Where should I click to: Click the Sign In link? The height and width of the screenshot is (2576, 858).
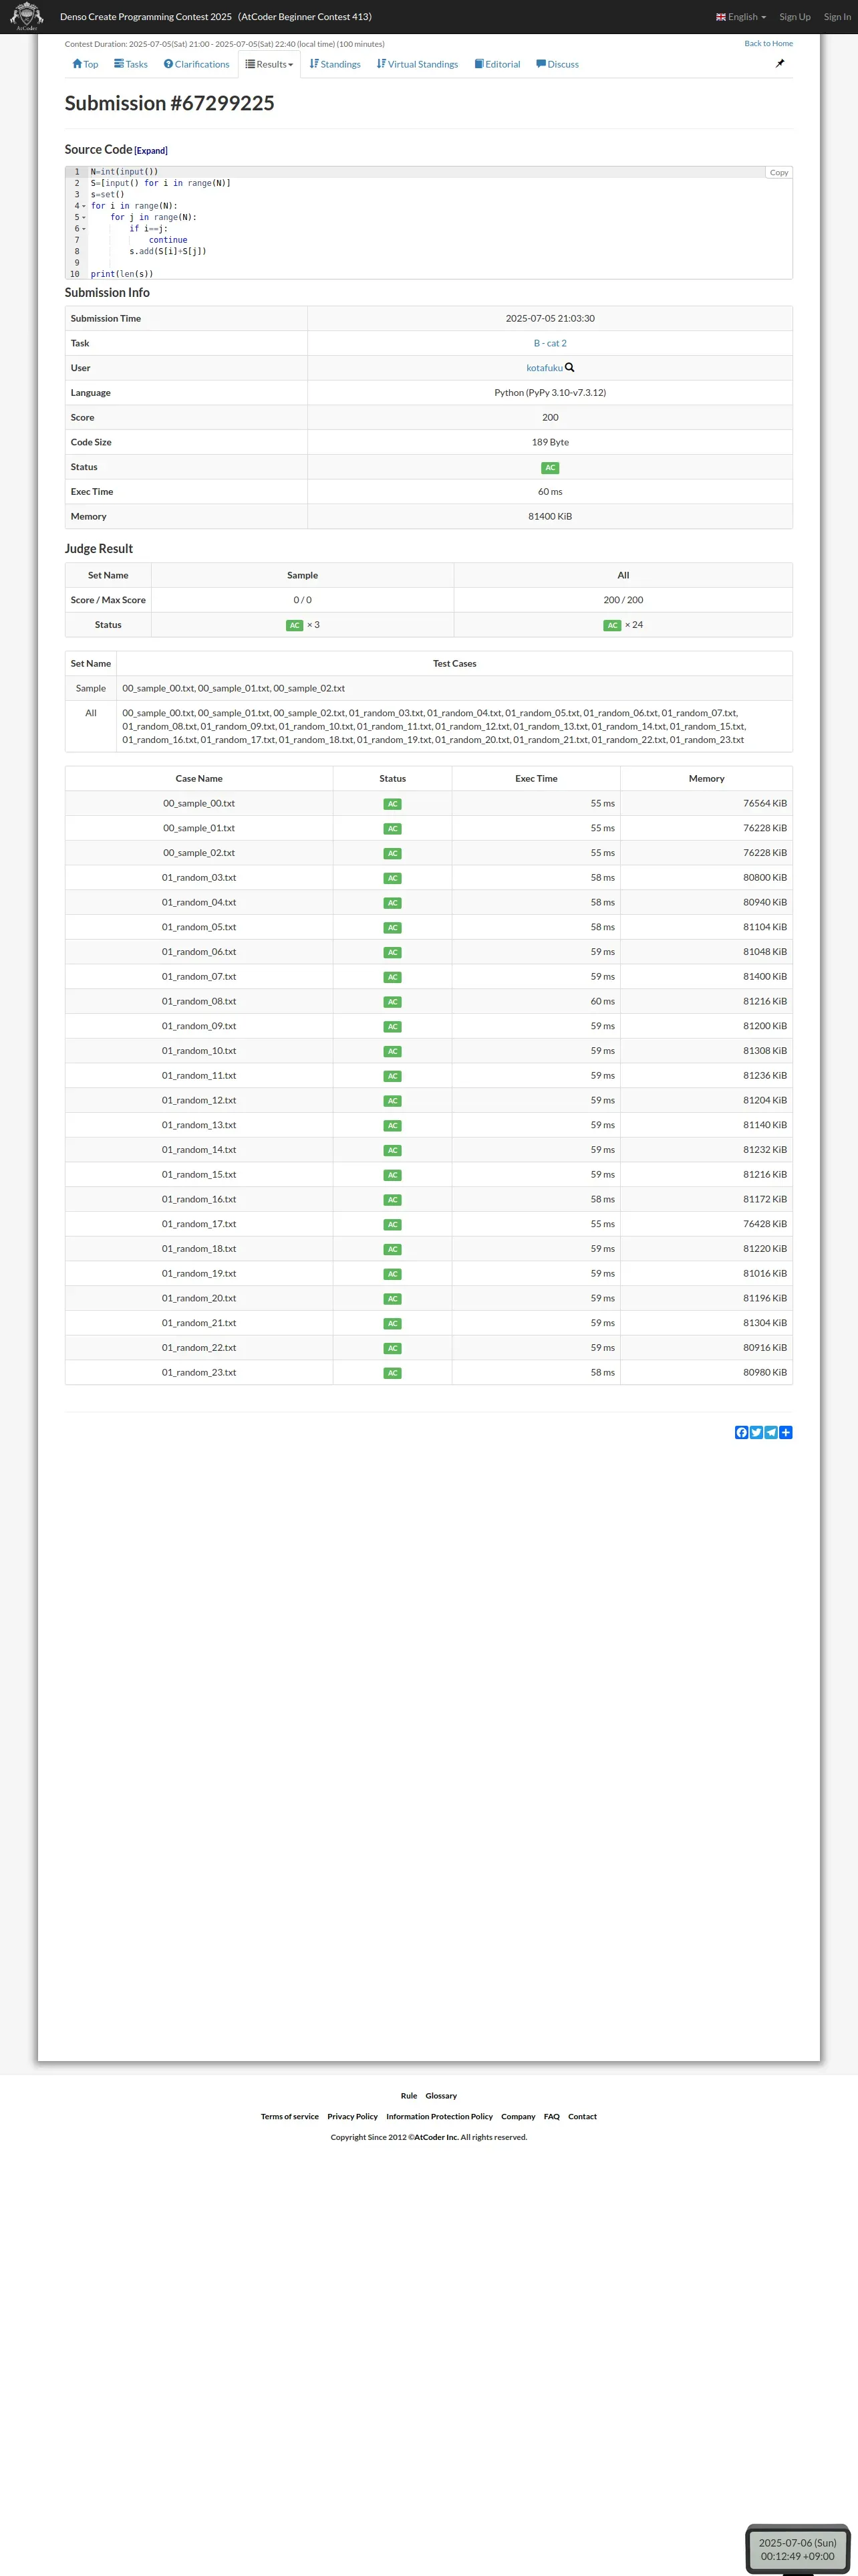pos(837,17)
